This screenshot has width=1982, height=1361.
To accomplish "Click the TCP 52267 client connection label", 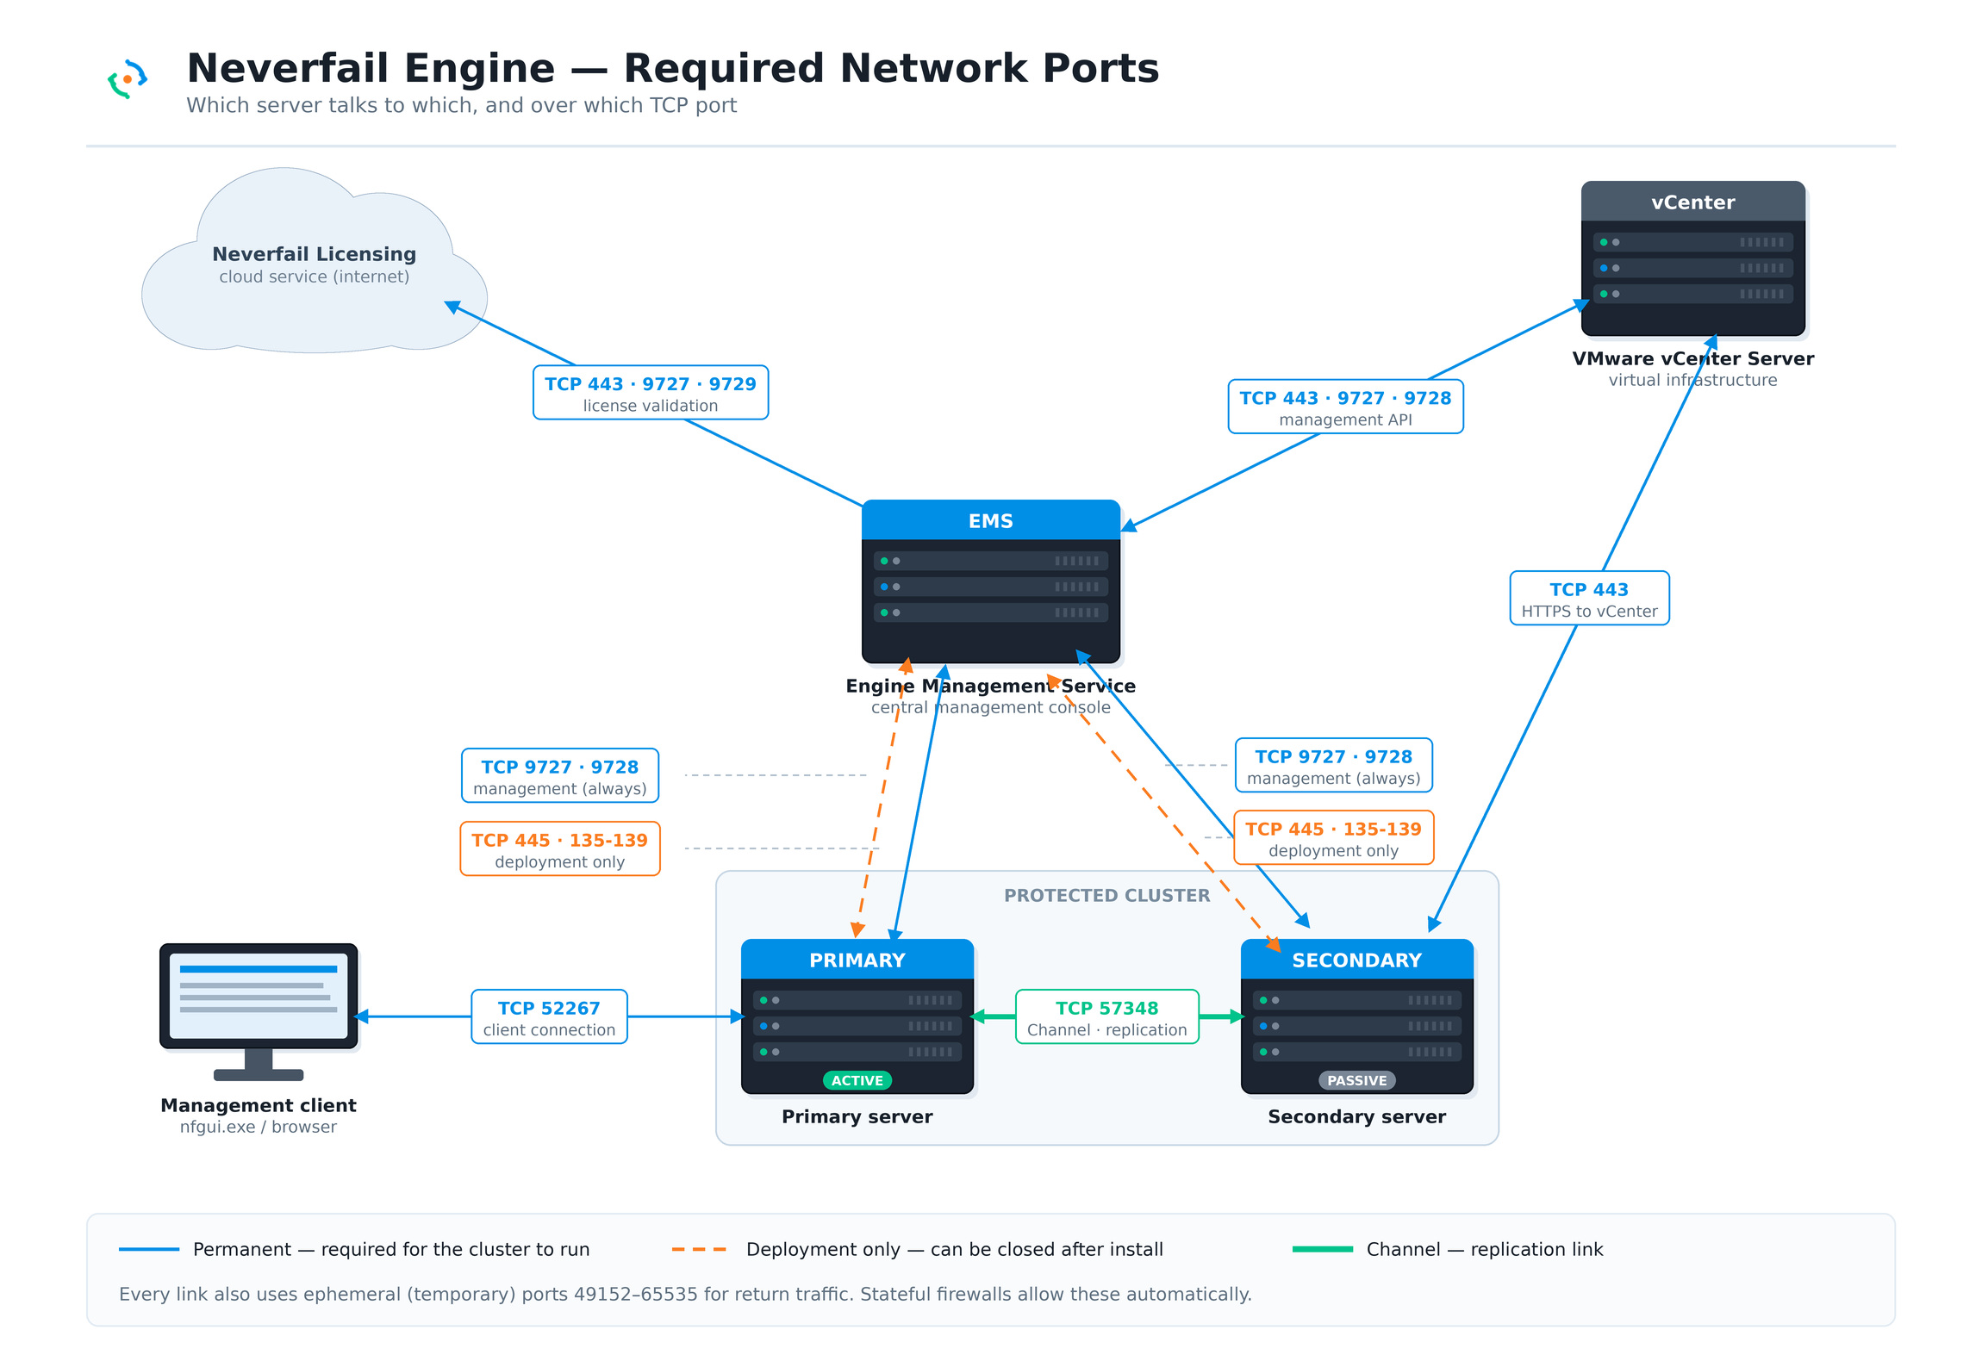I will 549,1016.
